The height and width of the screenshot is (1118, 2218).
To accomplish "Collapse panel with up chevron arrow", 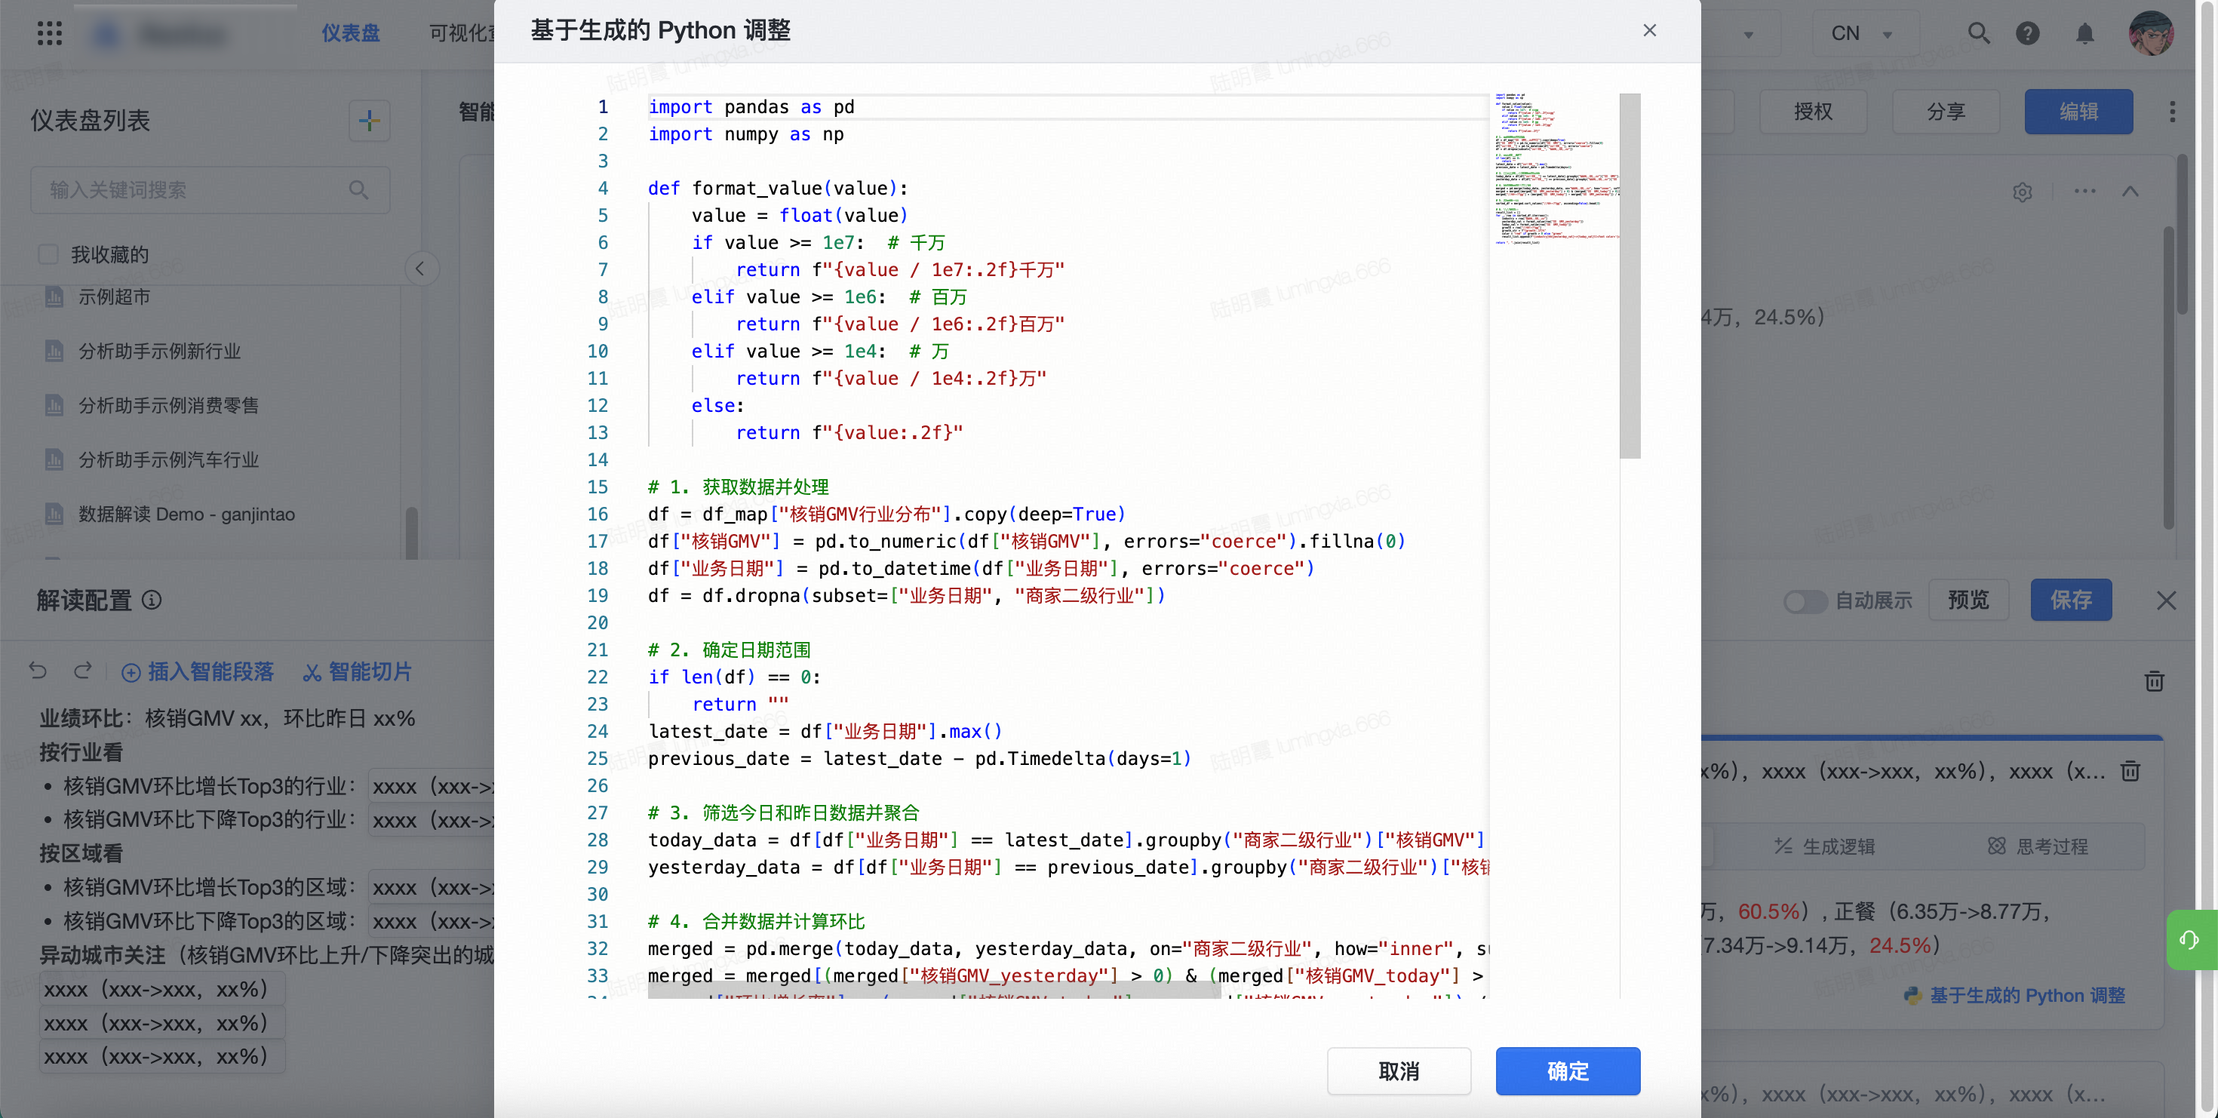I will point(2130,191).
